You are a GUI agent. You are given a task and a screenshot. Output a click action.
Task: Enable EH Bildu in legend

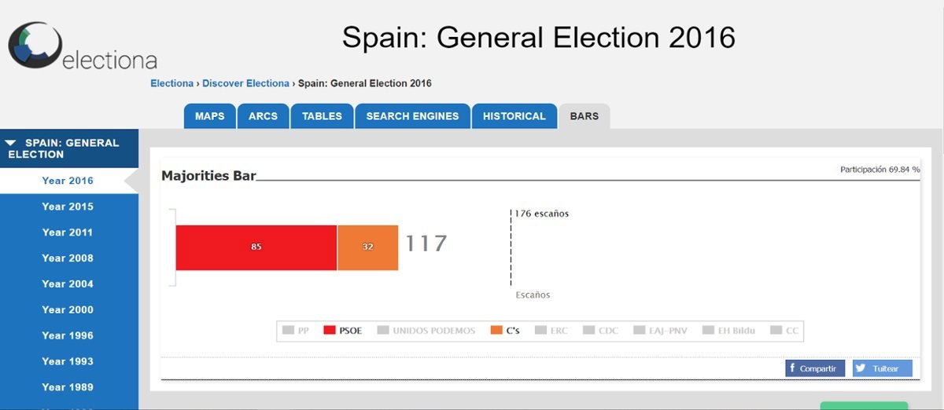728,331
